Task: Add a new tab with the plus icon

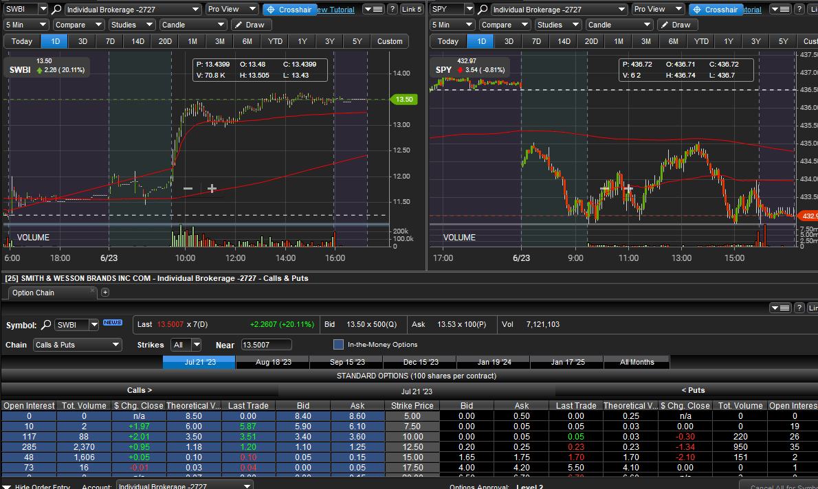Action: [105, 293]
